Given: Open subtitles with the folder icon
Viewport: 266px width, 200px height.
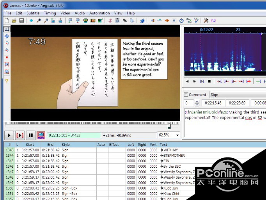Looking at the screenshot, I should [14, 21].
